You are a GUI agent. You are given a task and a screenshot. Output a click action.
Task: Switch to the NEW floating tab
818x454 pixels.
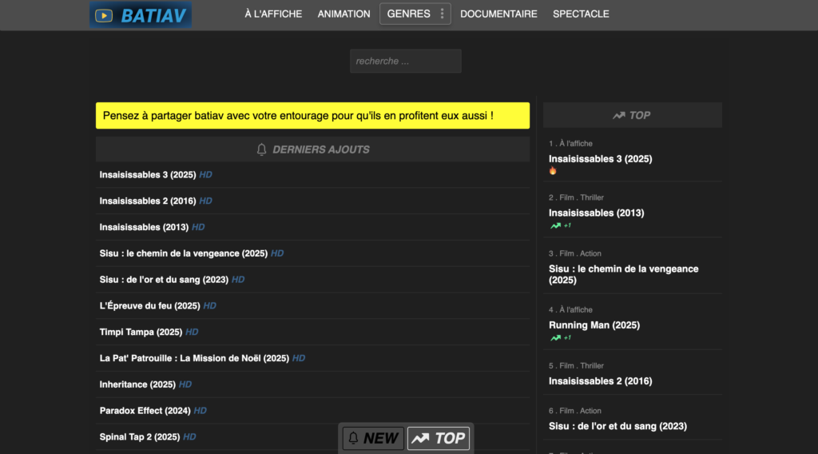coord(371,438)
